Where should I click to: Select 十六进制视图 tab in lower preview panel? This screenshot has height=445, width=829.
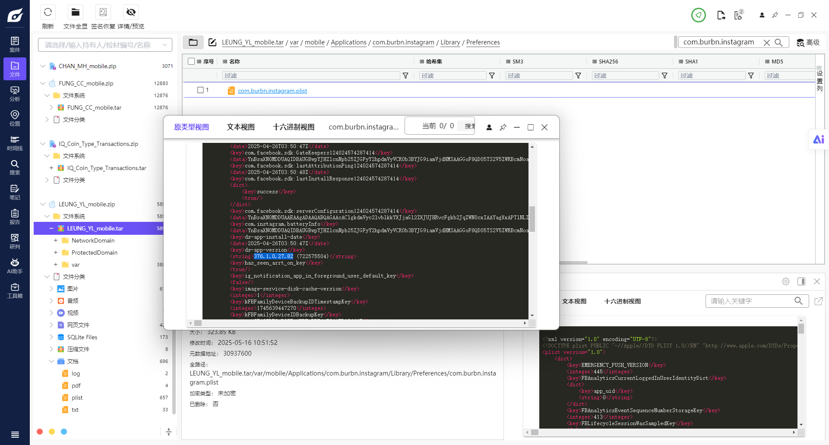[x=623, y=301]
